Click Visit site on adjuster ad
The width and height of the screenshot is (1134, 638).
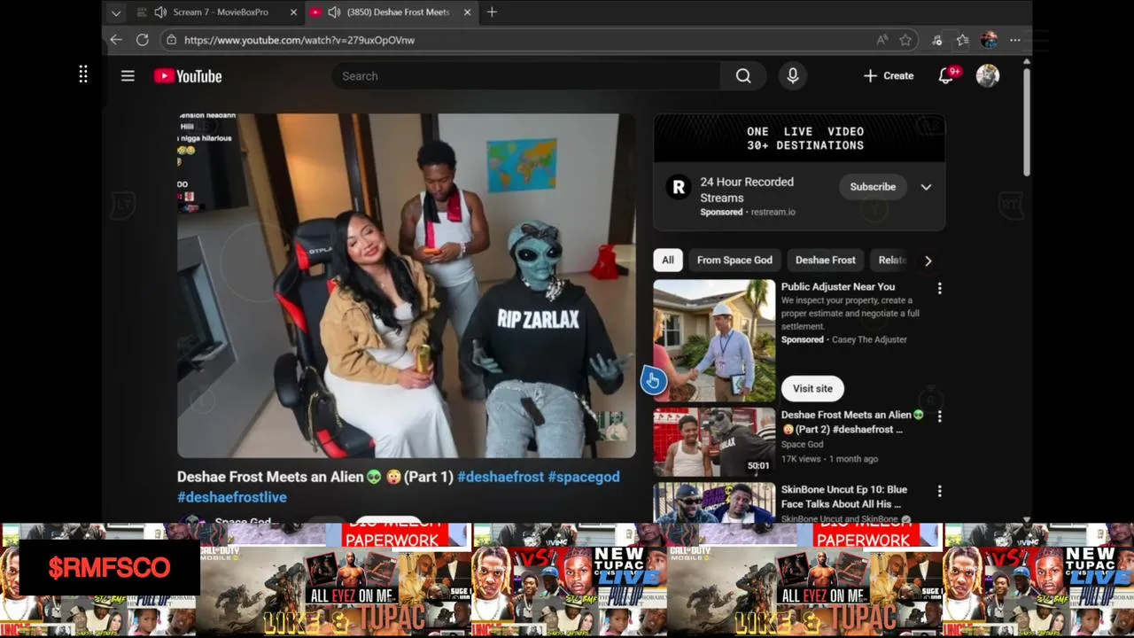812,388
